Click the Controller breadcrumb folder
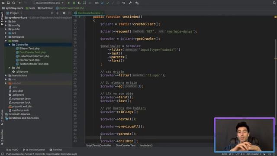Viewport: 277px width, 156px height. point(45,8)
